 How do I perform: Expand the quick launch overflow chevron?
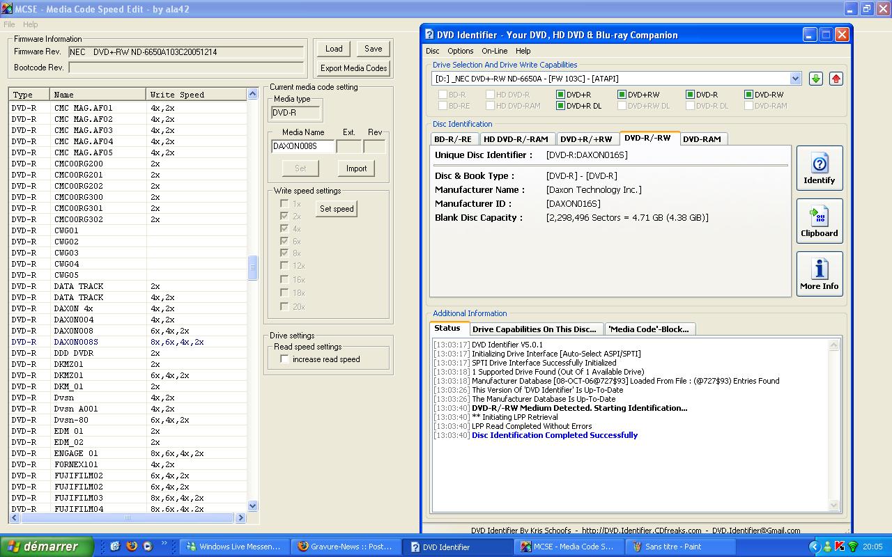tap(164, 544)
